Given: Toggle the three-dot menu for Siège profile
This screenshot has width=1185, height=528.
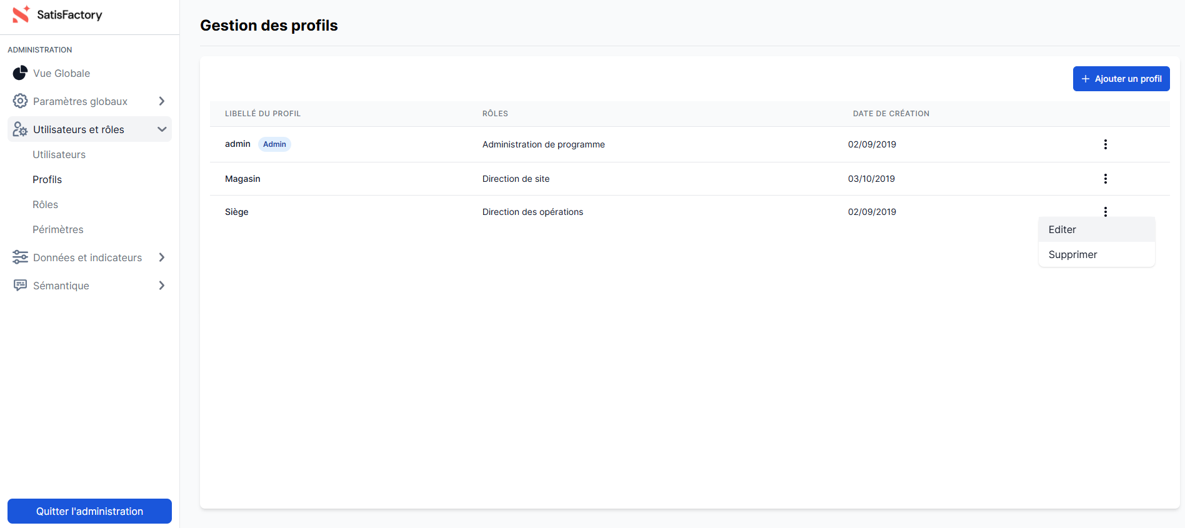Looking at the screenshot, I should [1105, 212].
